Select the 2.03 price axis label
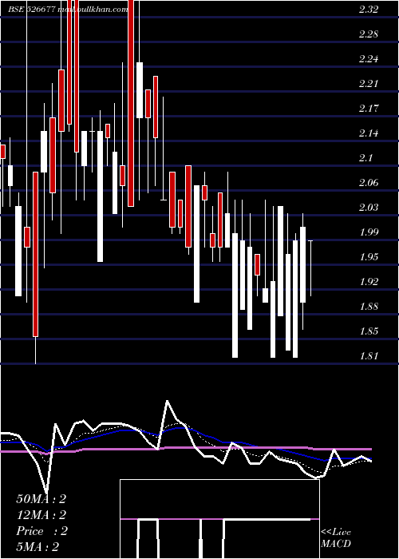This screenshot has height=559, width=399. (369, 207)
